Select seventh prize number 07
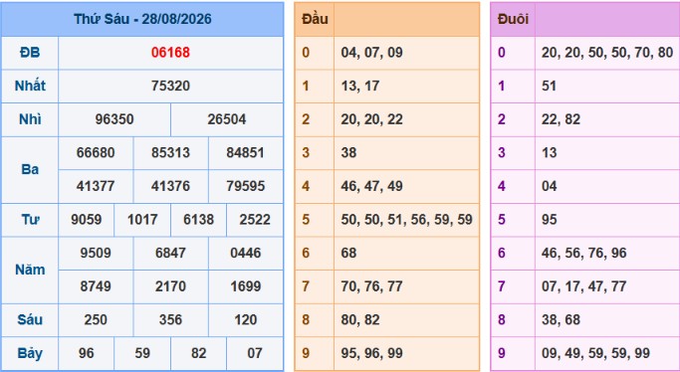 [x=255, y=353]
